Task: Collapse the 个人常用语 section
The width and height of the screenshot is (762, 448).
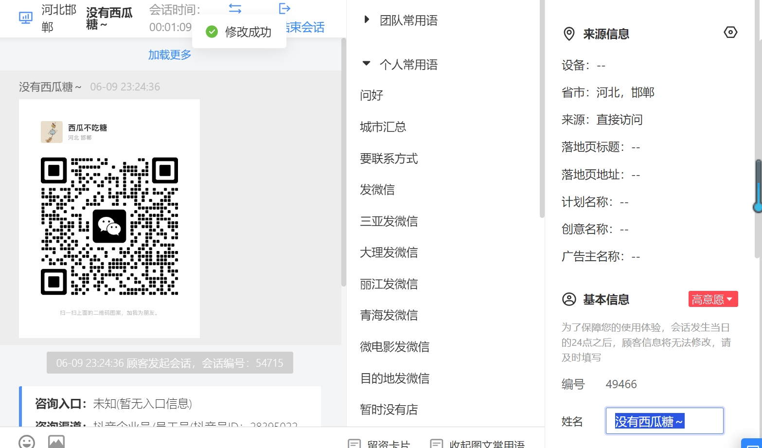Action: click(x=367, y=64)
